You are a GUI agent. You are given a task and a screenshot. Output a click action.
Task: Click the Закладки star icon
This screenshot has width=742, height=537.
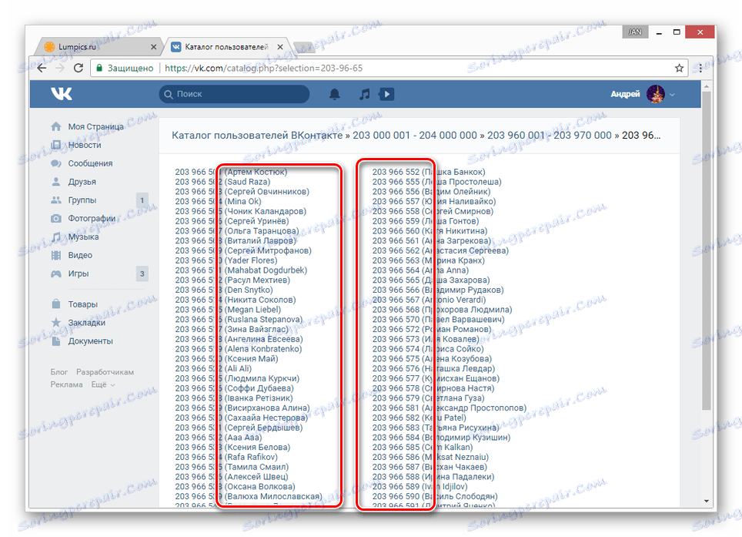tap(56, 323)
